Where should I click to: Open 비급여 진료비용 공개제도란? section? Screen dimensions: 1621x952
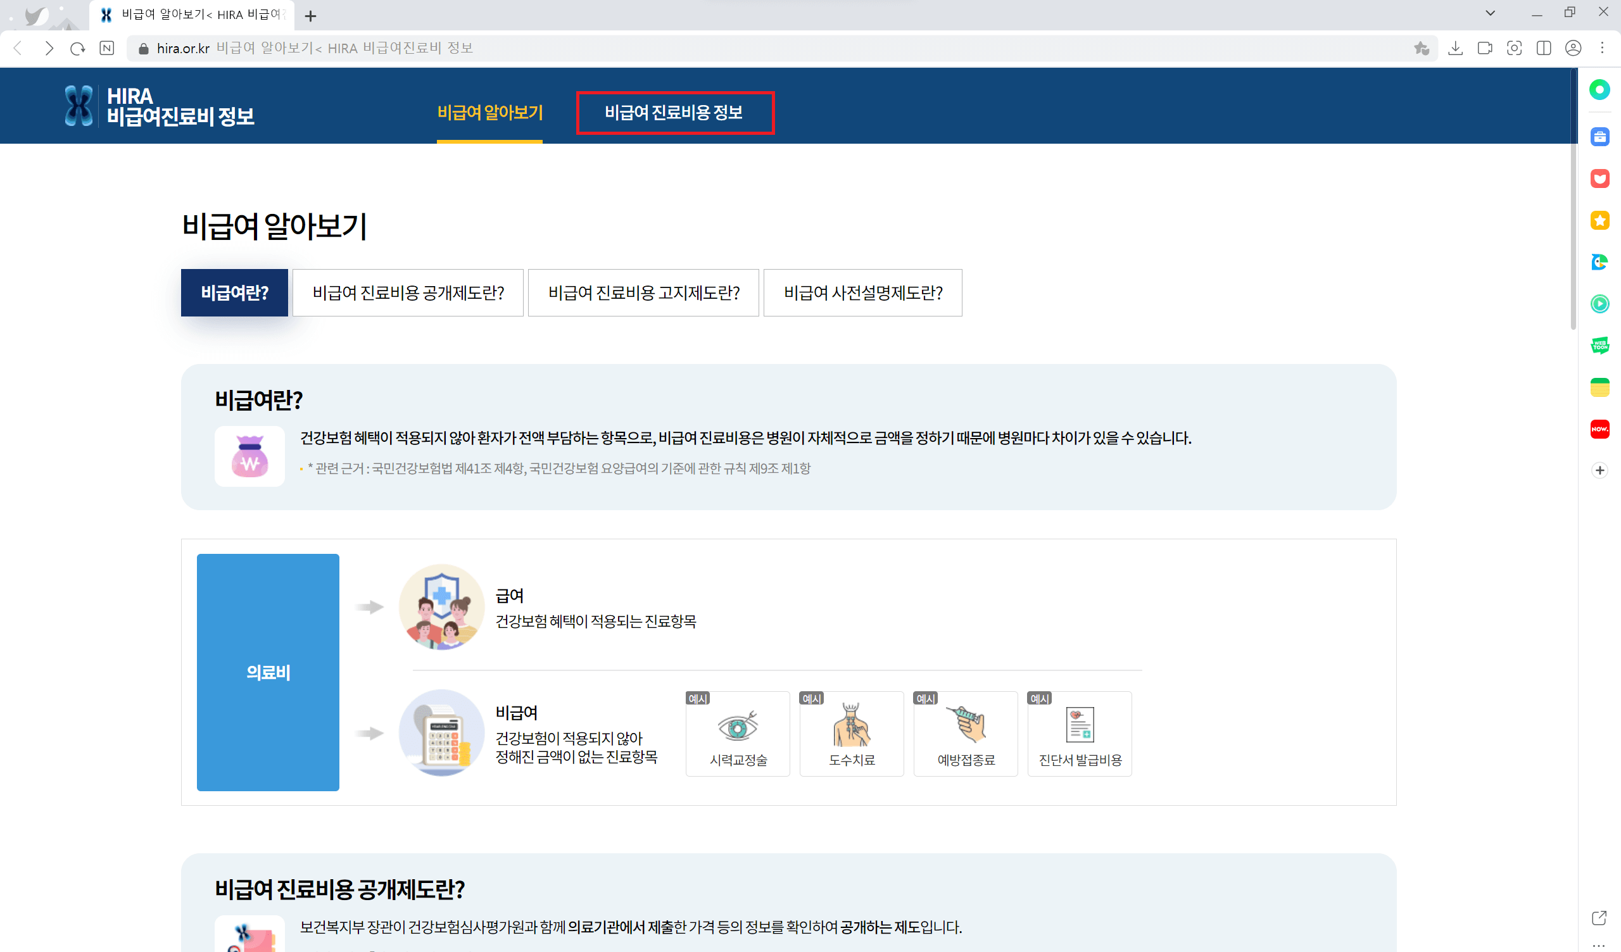[408, 292]
